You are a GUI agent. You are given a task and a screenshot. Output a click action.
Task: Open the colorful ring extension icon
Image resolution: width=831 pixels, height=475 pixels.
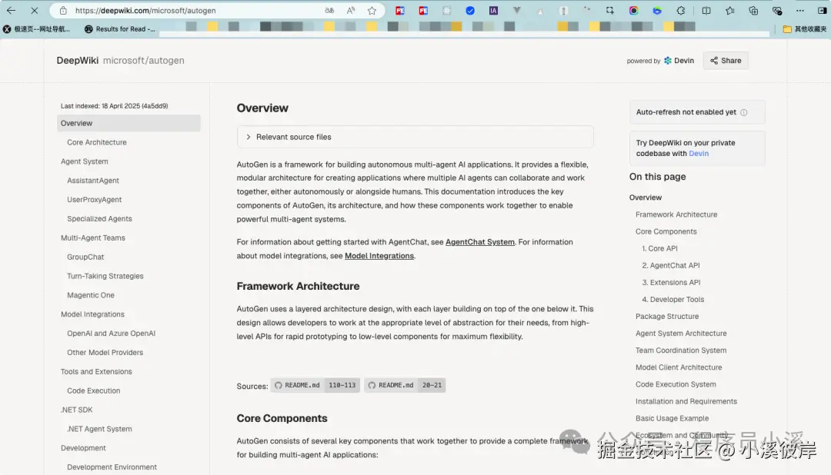point(633,10)
